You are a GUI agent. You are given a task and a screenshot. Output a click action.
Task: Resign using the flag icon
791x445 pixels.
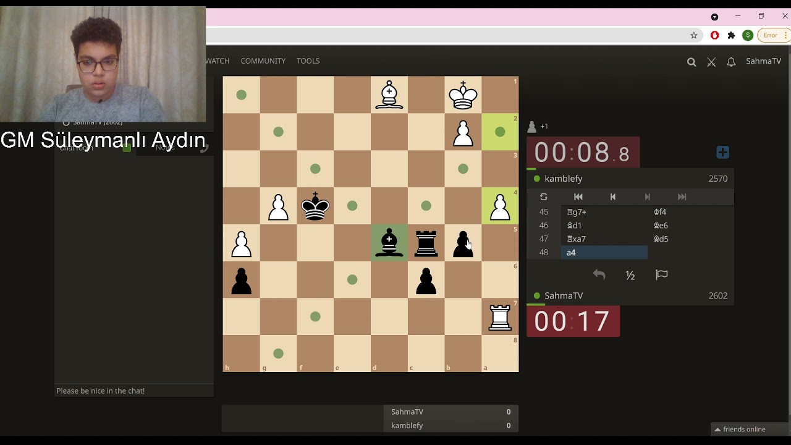(662, 274)
